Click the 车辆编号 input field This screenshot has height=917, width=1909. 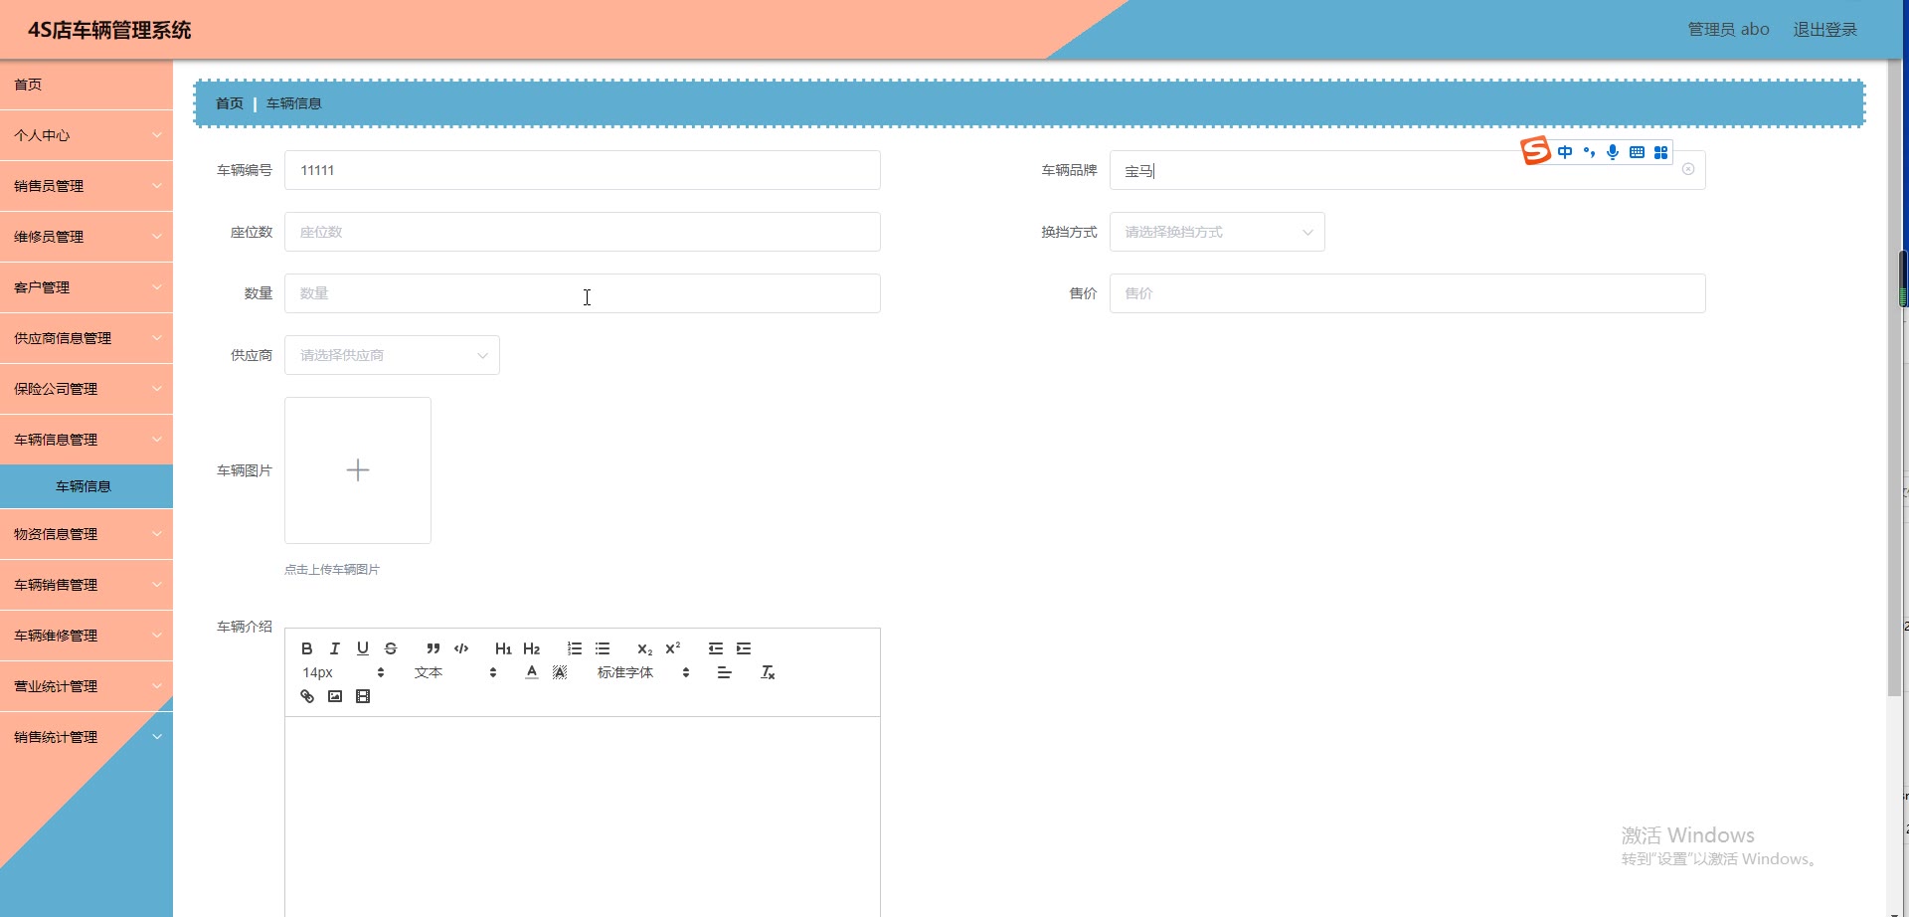point(583,170)
